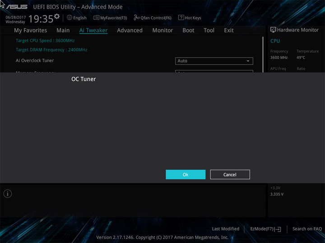Click the globe language icon
This screenshot has height=243, width=325.
tap(70, 18)
